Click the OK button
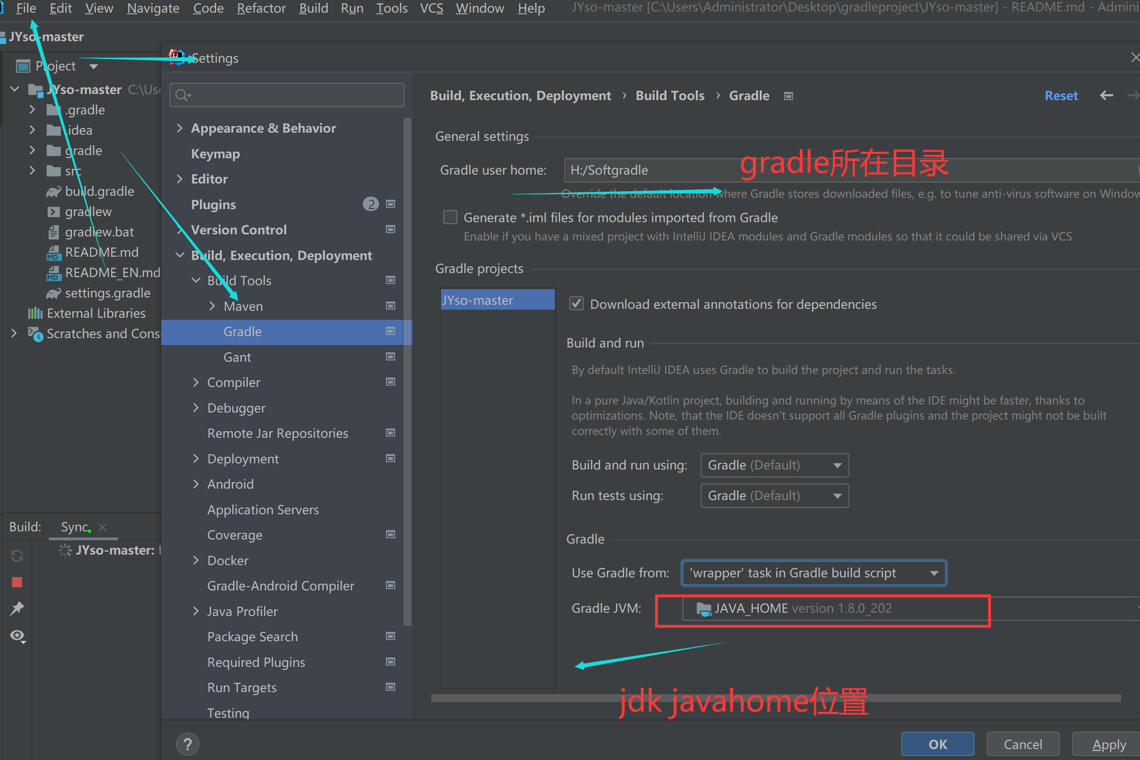Image resolution: width=1140 pixels, height=760 pixels. (937, 744)
